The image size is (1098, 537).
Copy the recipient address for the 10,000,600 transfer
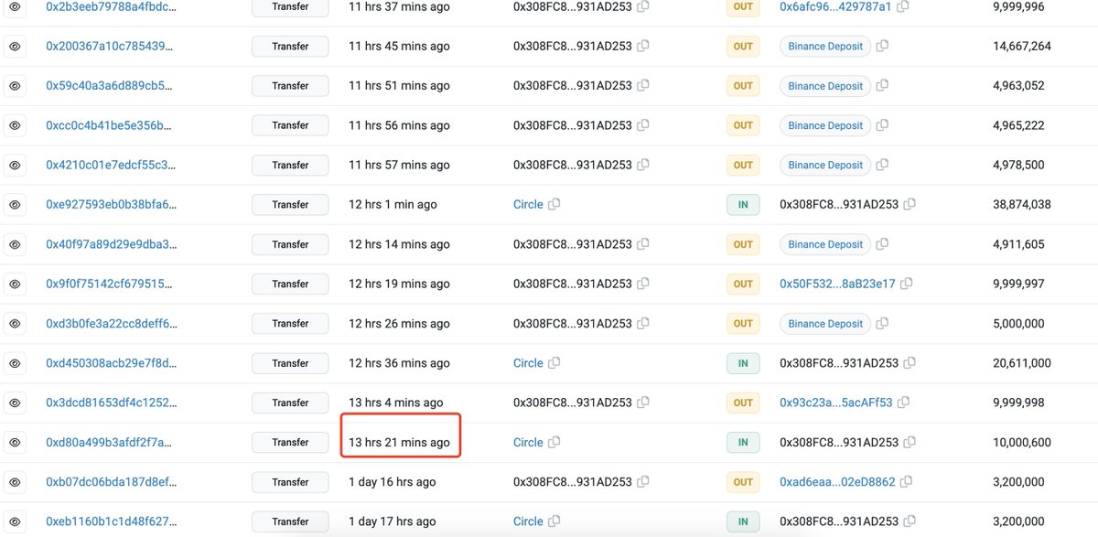click(x=910, y=443)
